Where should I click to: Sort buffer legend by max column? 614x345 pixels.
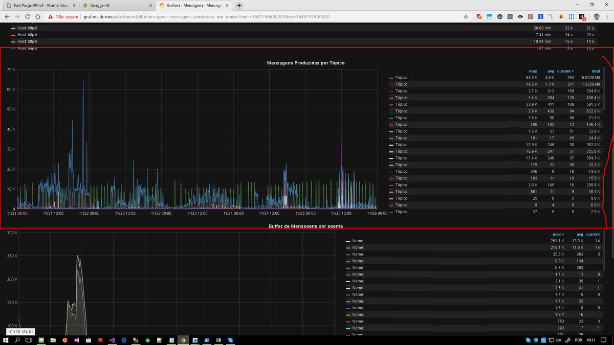(x=558, y=235)
